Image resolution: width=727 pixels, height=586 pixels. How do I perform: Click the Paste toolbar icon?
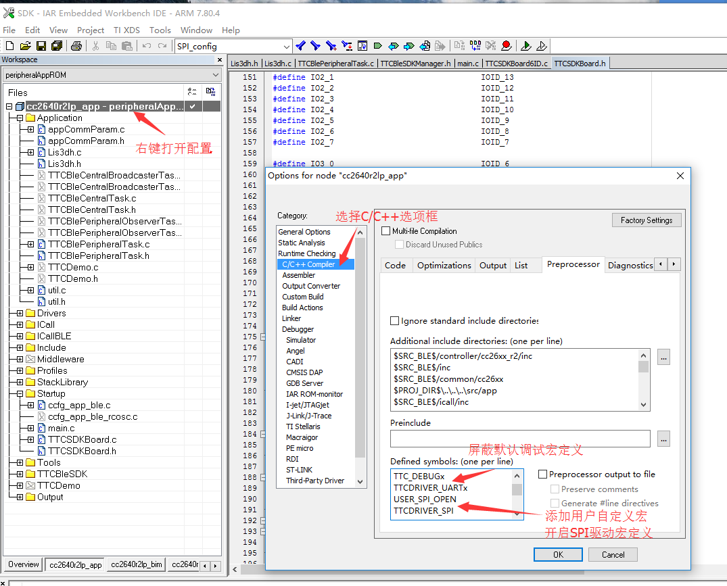pyautogui.click(x=126, y=46)
